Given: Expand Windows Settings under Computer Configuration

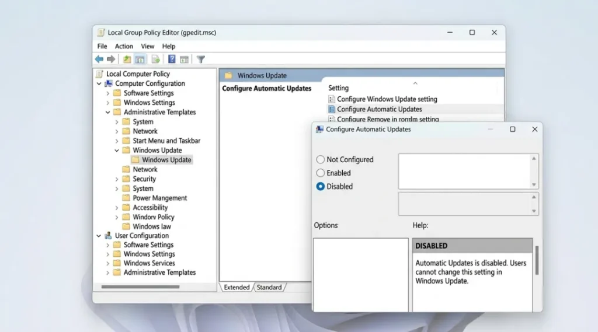Looking at the screenshot, I should (x=108, y=103).
